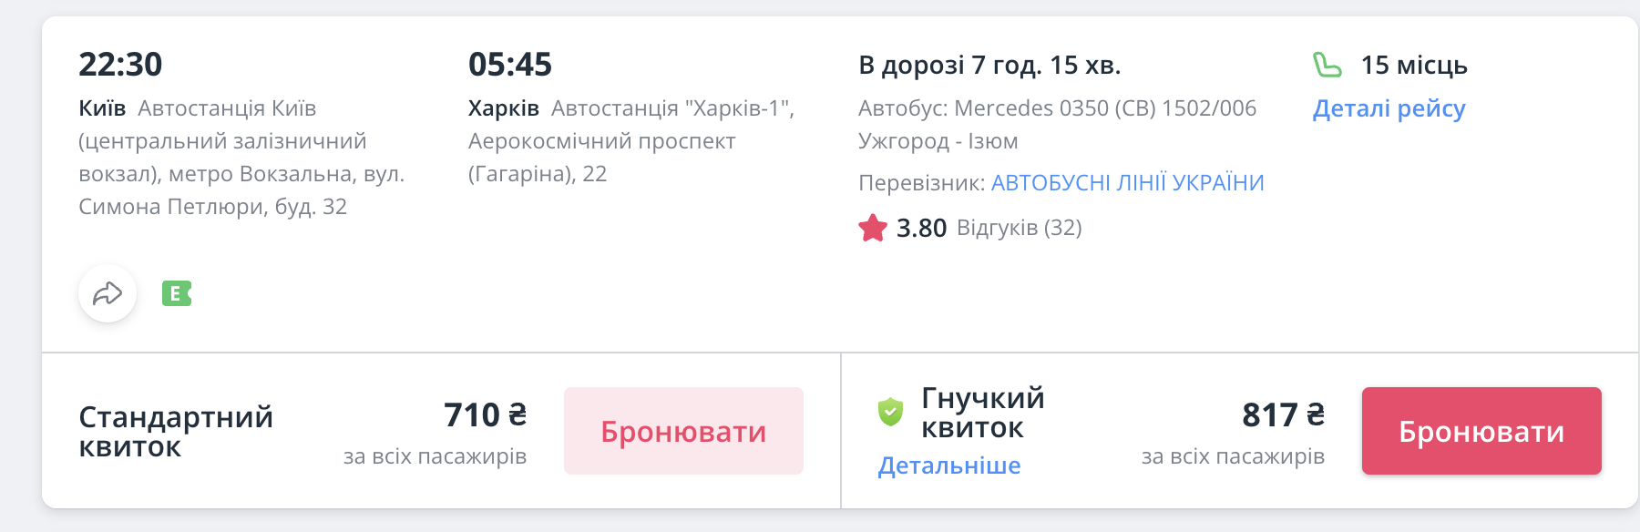Click the 15 місць seats label
Screen dimensions: 1640x532
coord(1414,66)
